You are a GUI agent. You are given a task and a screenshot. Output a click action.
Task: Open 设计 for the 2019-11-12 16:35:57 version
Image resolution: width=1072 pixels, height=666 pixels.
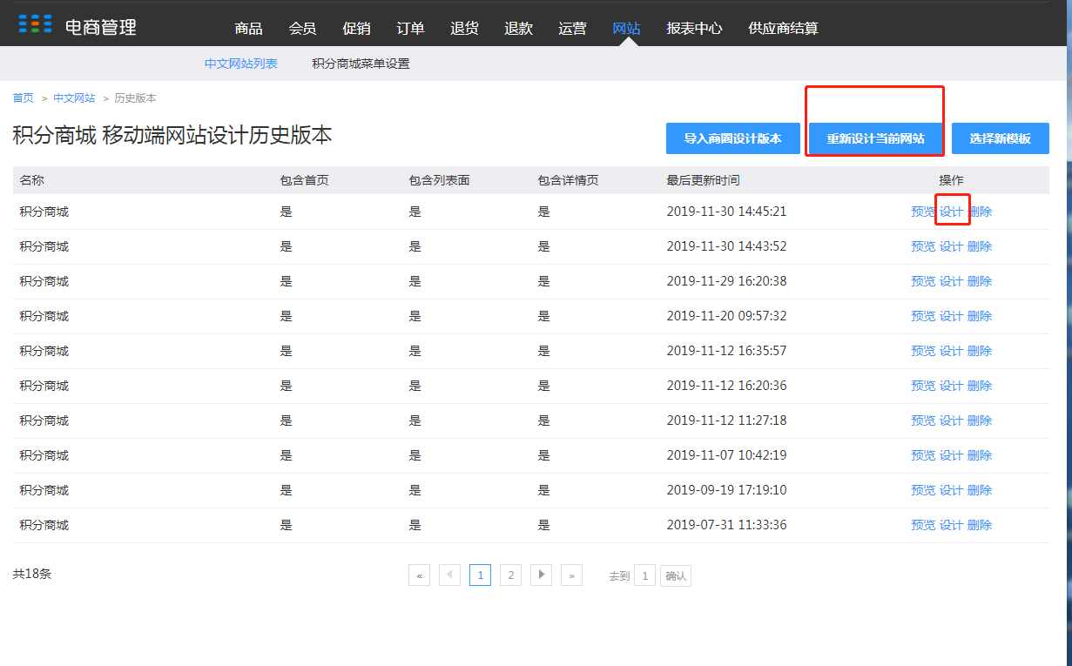[x=951, y=351]
